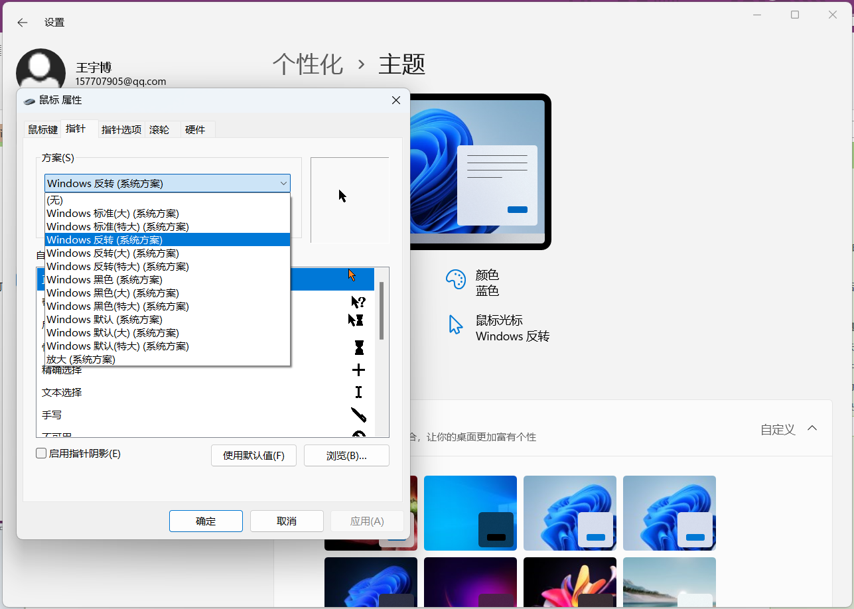
Task: Open 颜色 settings via the palette icon
Action: pos(456,279)
